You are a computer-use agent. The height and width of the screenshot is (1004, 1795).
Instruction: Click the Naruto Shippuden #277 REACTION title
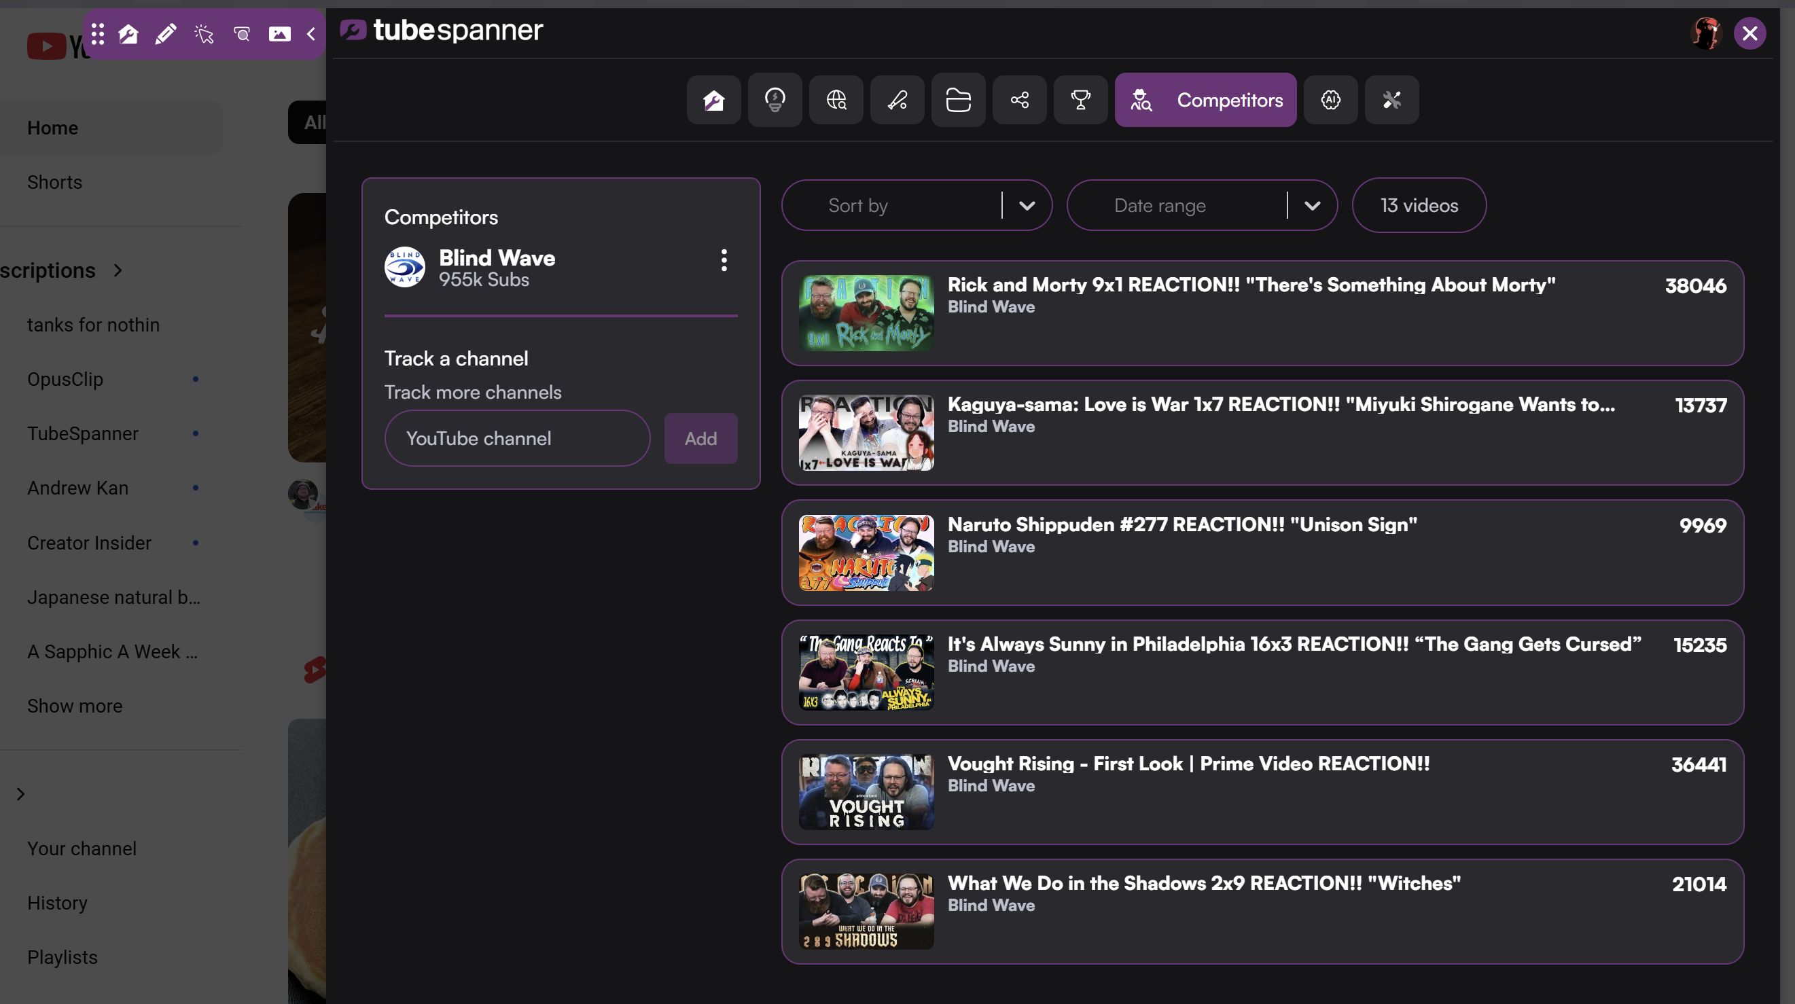click(x=1182, y=524)
